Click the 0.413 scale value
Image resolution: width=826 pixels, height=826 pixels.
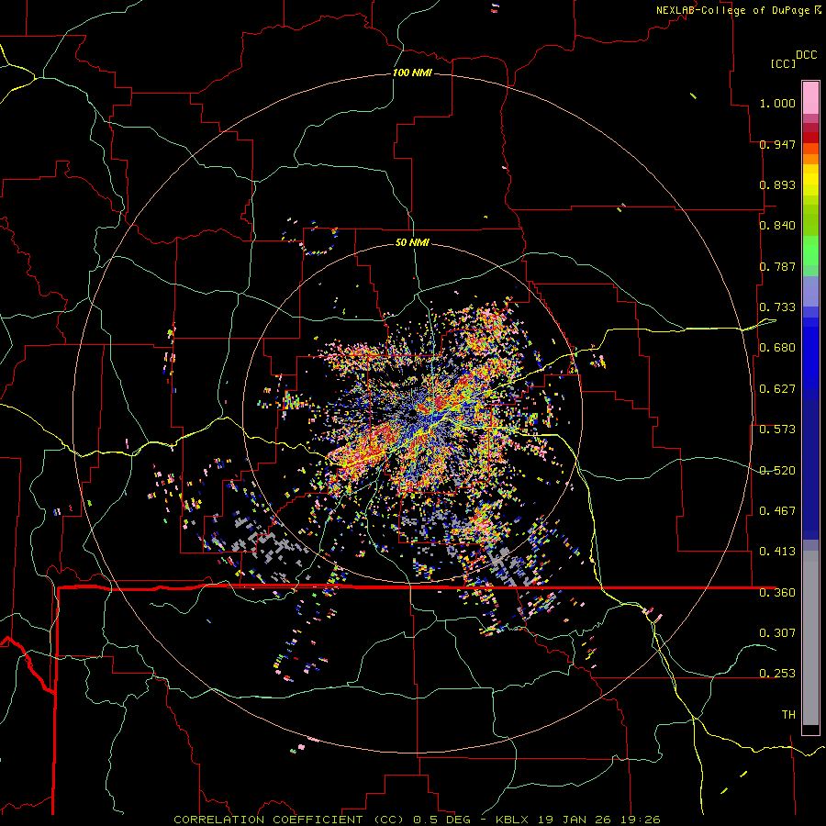(777, 552)
